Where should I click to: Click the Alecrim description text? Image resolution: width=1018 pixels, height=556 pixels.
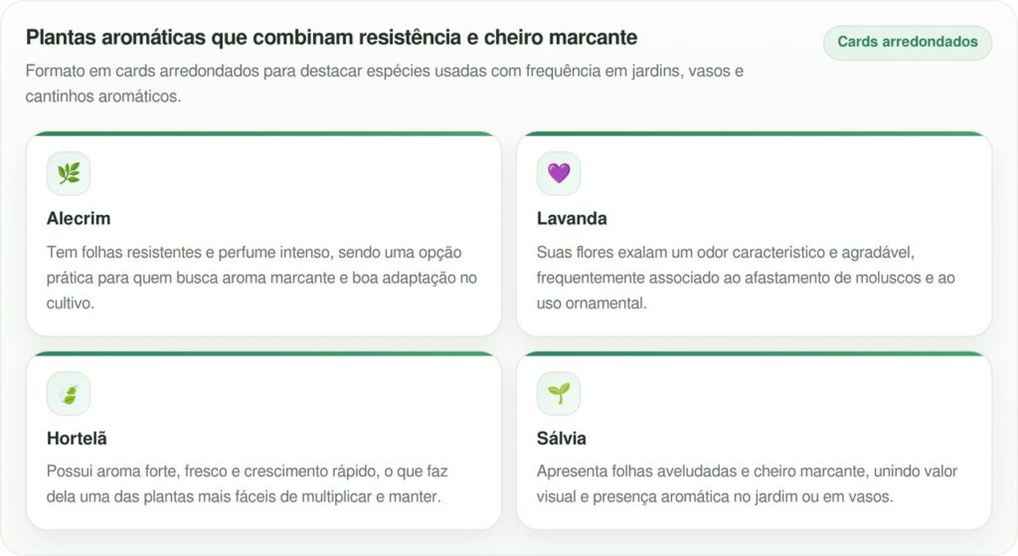[x=261, y=278]
